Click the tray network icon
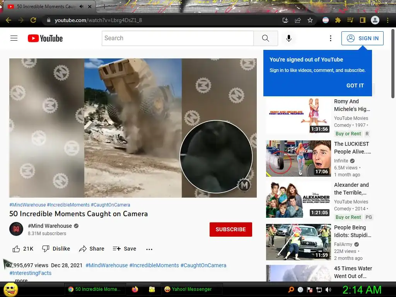Viewport: 396px width, 297px height. (319, 290)
